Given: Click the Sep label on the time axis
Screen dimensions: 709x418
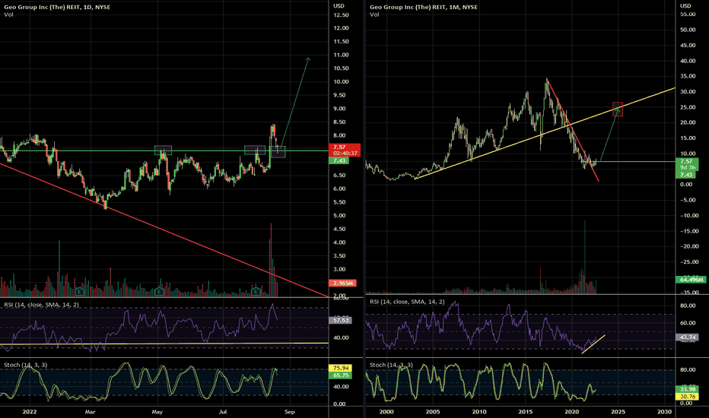Looking at the screenshot, I should coord(289,412).
